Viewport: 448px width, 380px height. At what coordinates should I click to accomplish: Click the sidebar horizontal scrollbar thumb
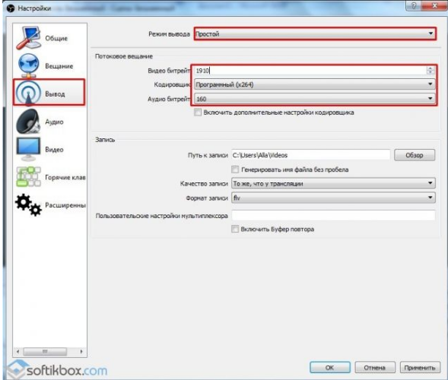click(x=45, y=351)
